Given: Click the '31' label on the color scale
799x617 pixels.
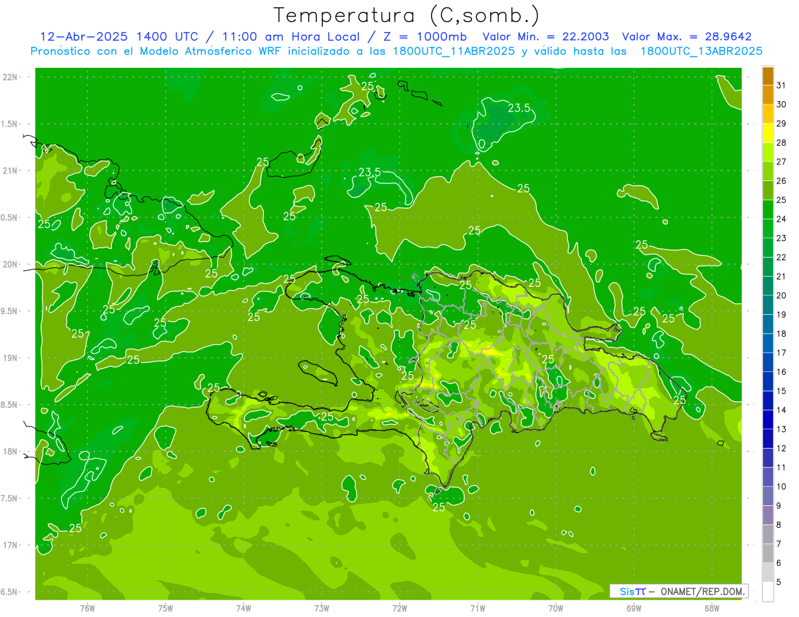Looking at the screenshot, I should (782, 85).
